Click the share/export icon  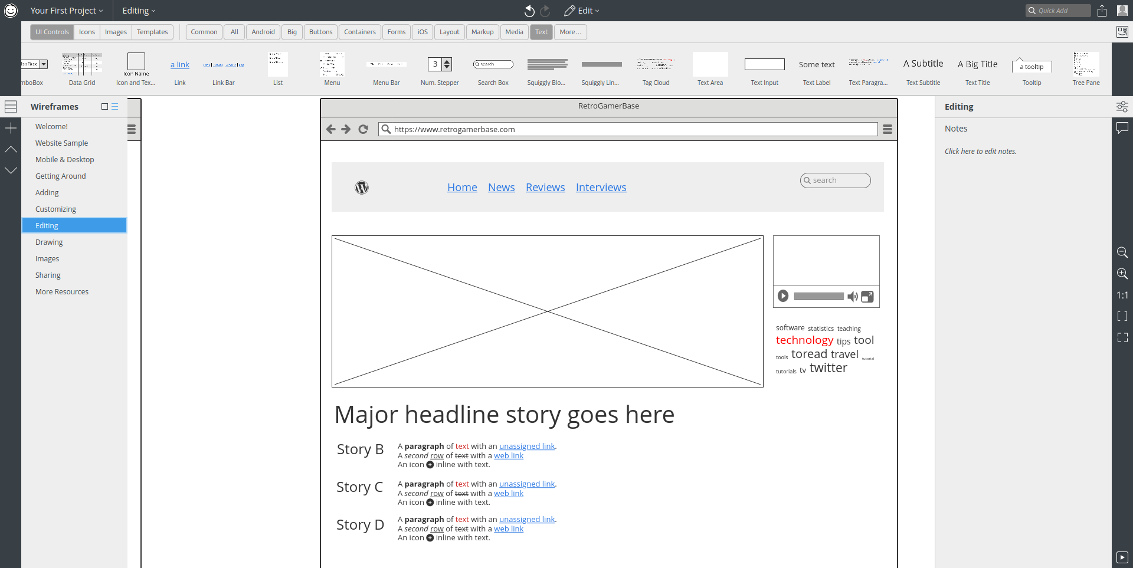[1102, 11]
